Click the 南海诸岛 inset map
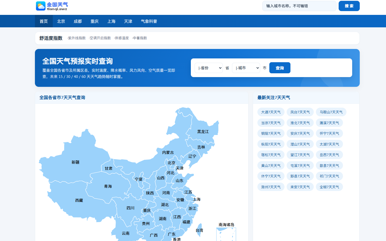The height and width of the screenshot is (241, 386). click(x=226, y=234)
